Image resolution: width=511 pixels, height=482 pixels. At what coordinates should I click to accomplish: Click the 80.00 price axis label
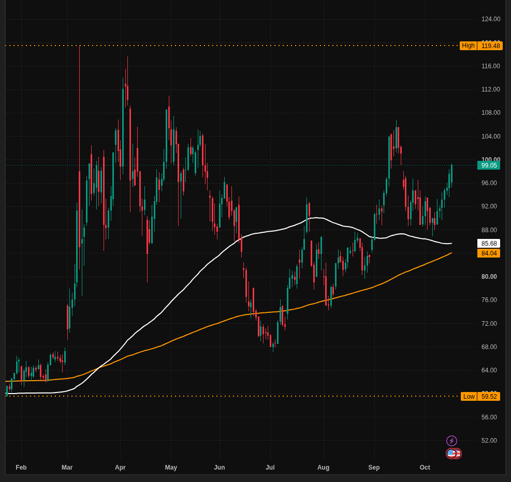coord(489,277)
